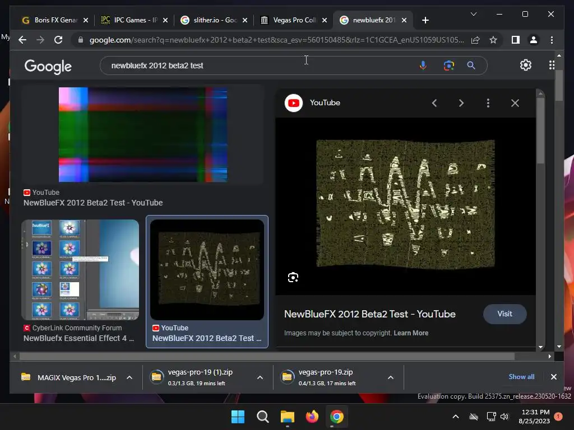Show hidden system tray icons
This screenshot has width=574, height=430.
pyautogui.click(x=456, y=417)
